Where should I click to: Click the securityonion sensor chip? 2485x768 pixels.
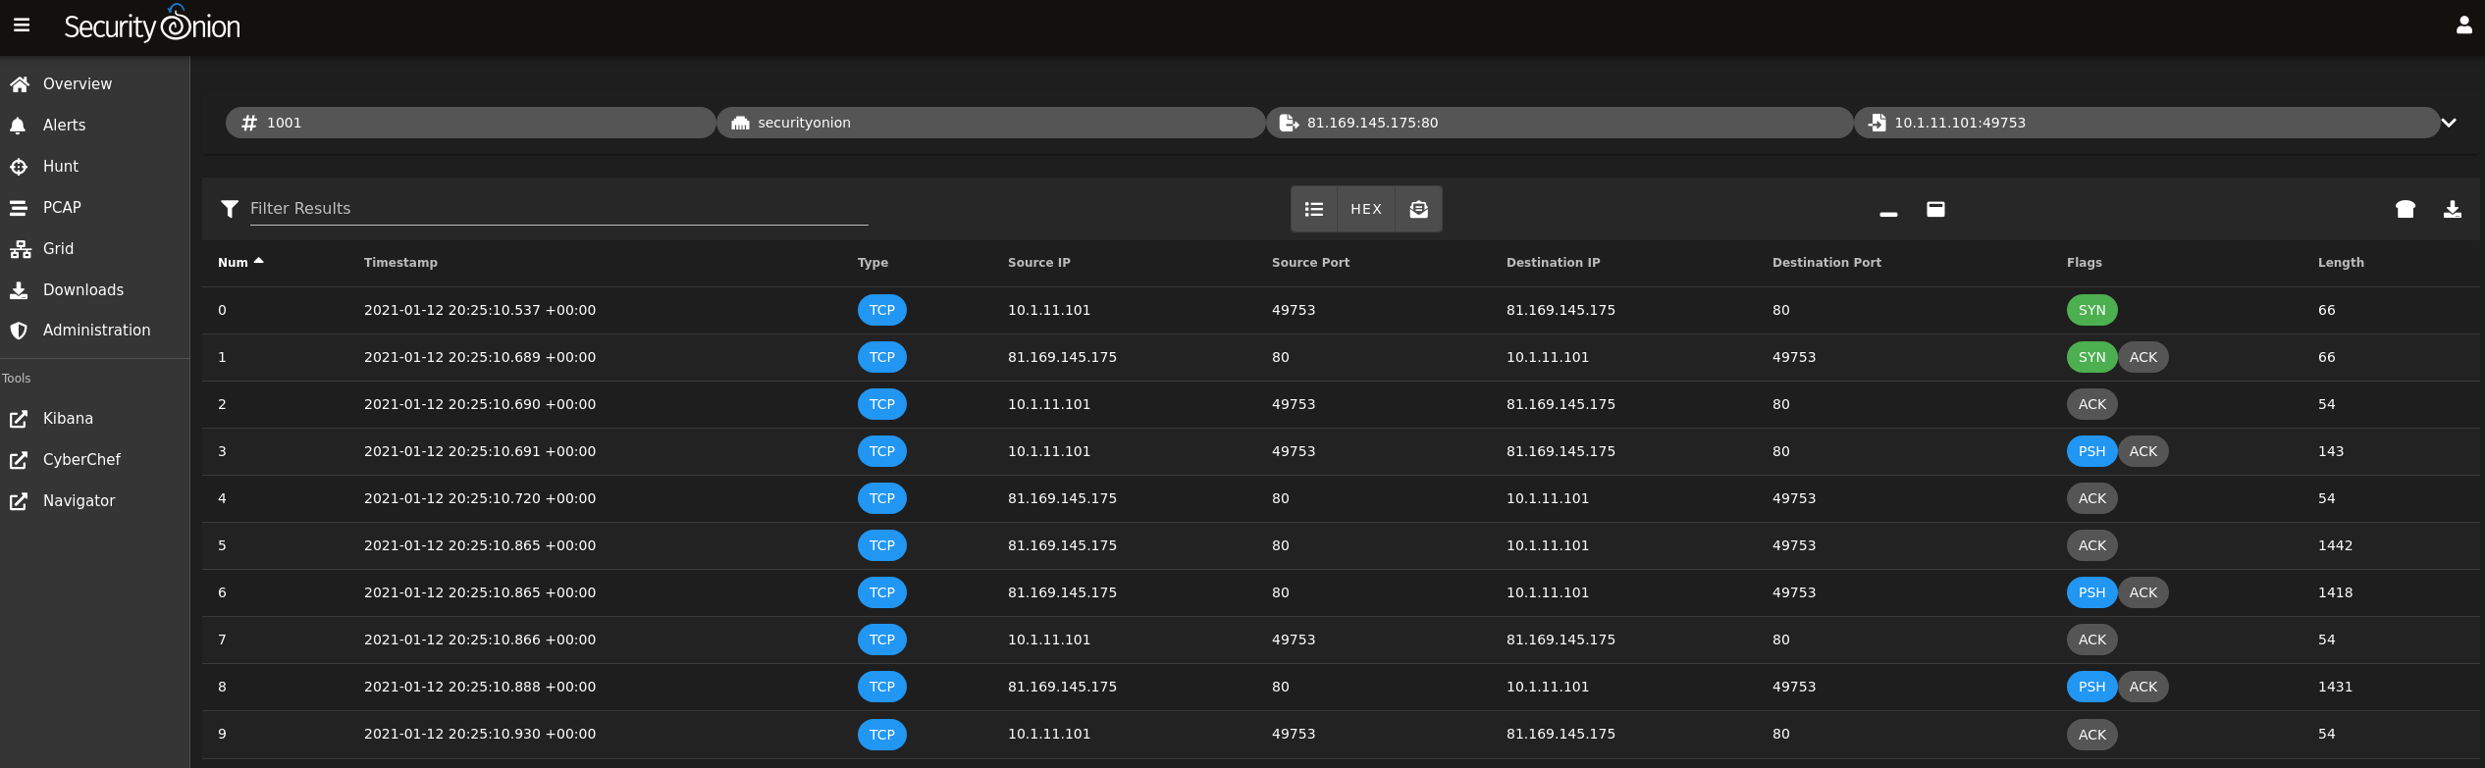991,123
